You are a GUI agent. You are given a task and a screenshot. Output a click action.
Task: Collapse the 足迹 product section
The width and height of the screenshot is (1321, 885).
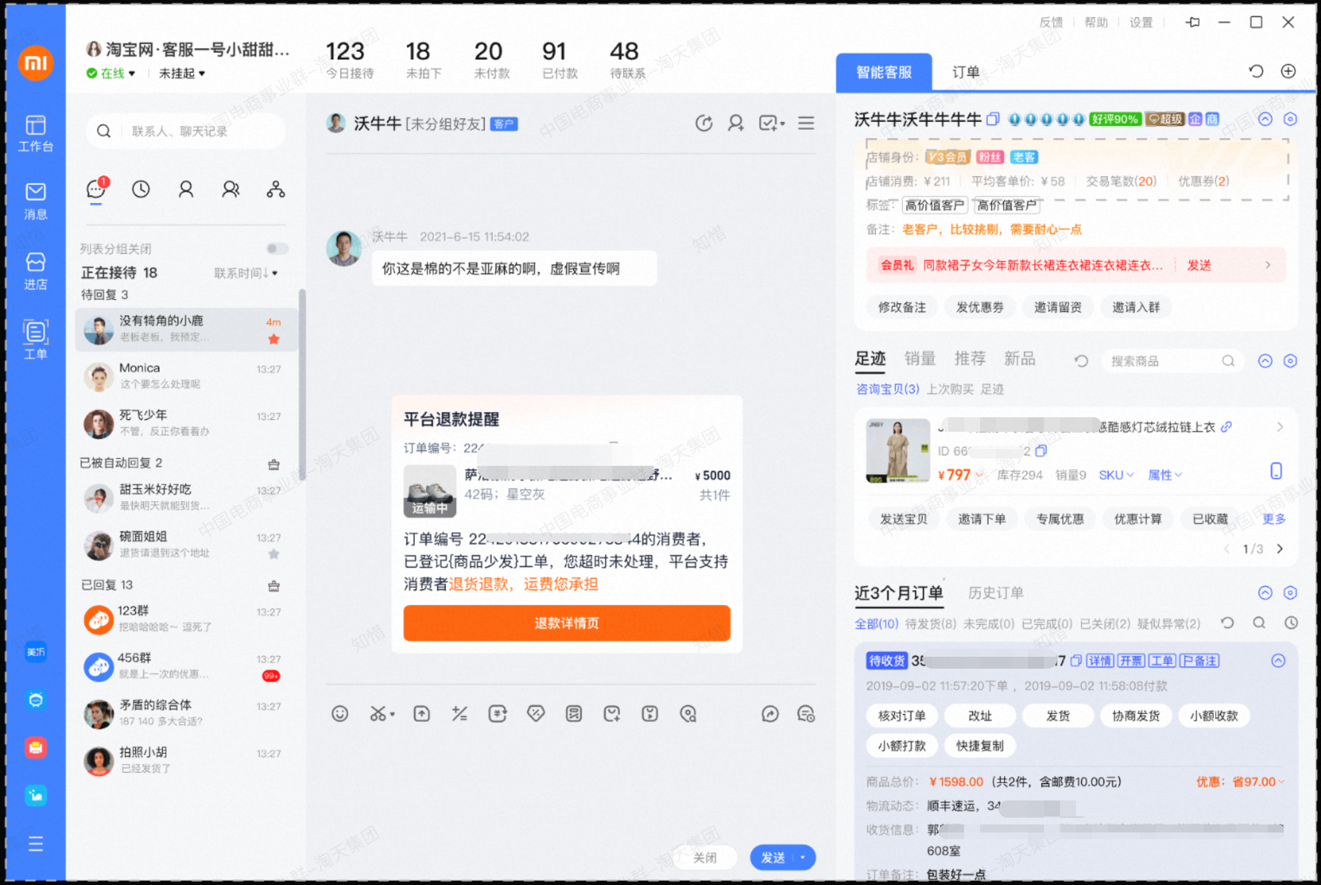tap(1265, 361)
